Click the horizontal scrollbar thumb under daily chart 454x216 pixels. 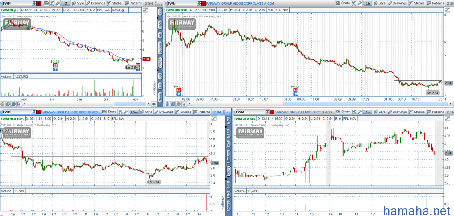click(130, 104)
